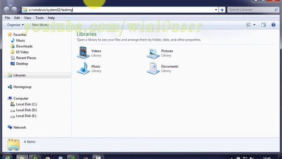282x159 pixels.
Task: Open the Organize dropdown menu
Action: 15,25
